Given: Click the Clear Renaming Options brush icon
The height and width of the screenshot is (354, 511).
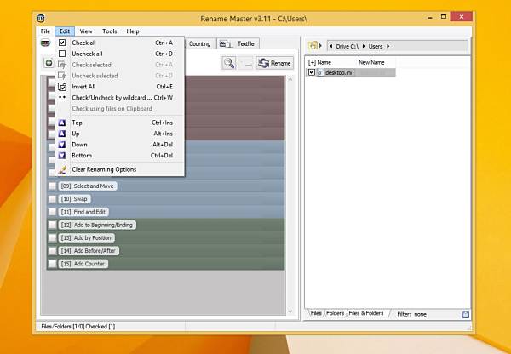Looking at the screenshot, I should point(62,169).
